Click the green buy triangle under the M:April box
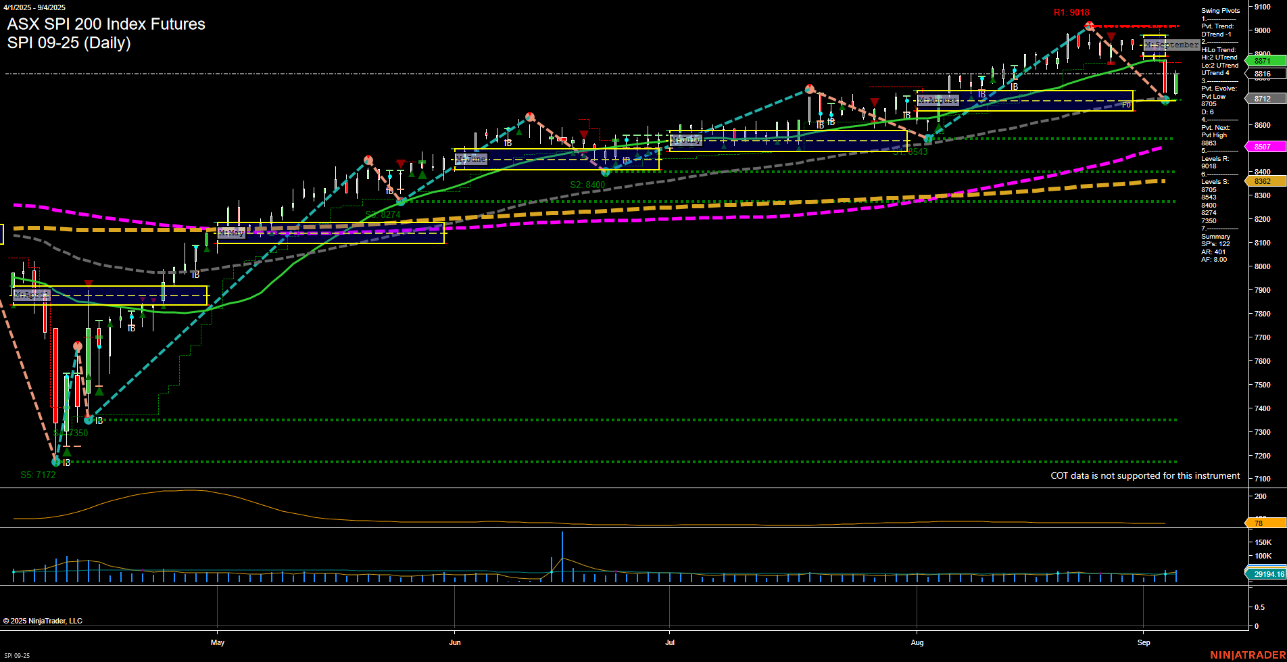Image resolution: width=1287 pixels, height=662 pixels. pos(143,314)
